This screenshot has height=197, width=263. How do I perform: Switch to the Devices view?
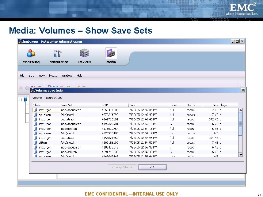click(x=84, y=56)
